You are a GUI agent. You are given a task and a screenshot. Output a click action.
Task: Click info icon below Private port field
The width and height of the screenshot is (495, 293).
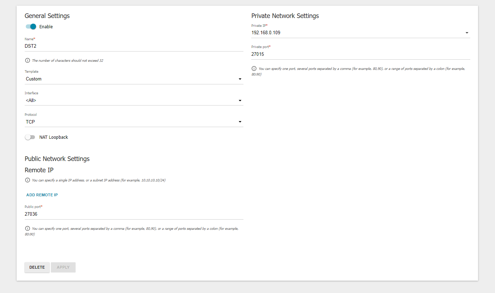coord(254,68)
